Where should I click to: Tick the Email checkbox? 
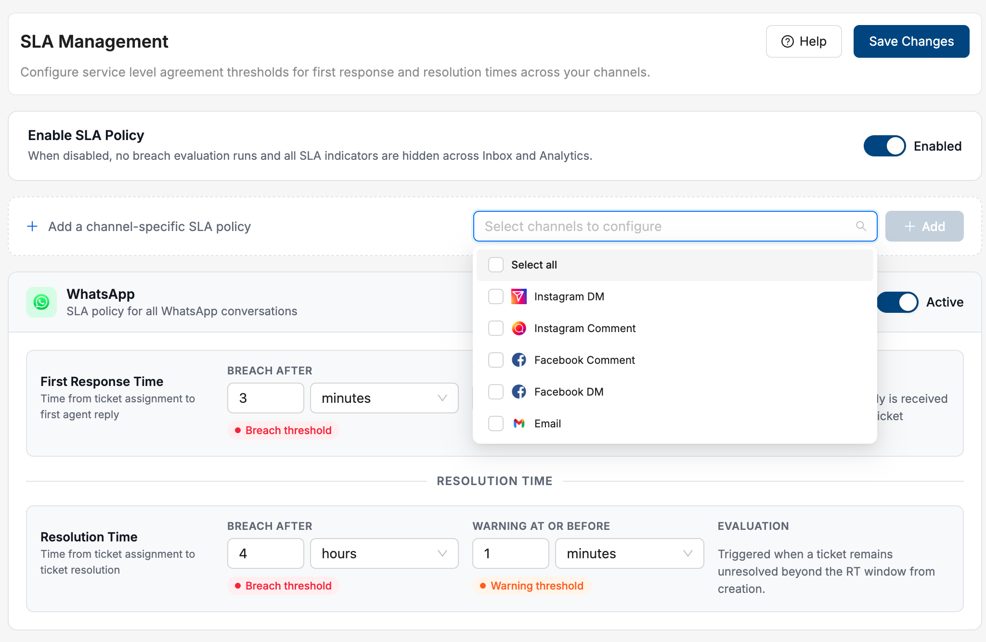point(496,424)
